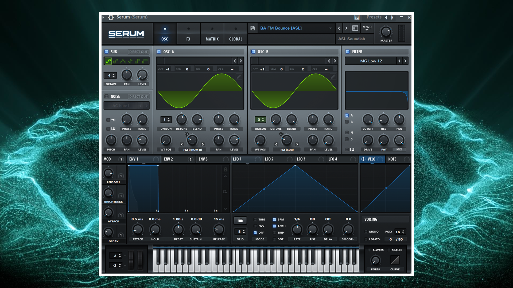Open OSC A wavetable pencil editor

239,77
